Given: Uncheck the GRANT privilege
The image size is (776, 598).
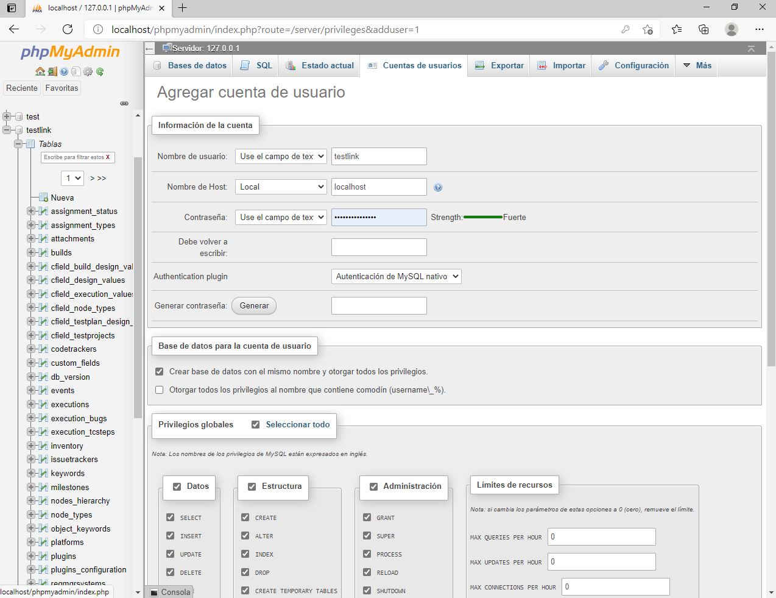Looking at the screenshot, I should point(367,518).
